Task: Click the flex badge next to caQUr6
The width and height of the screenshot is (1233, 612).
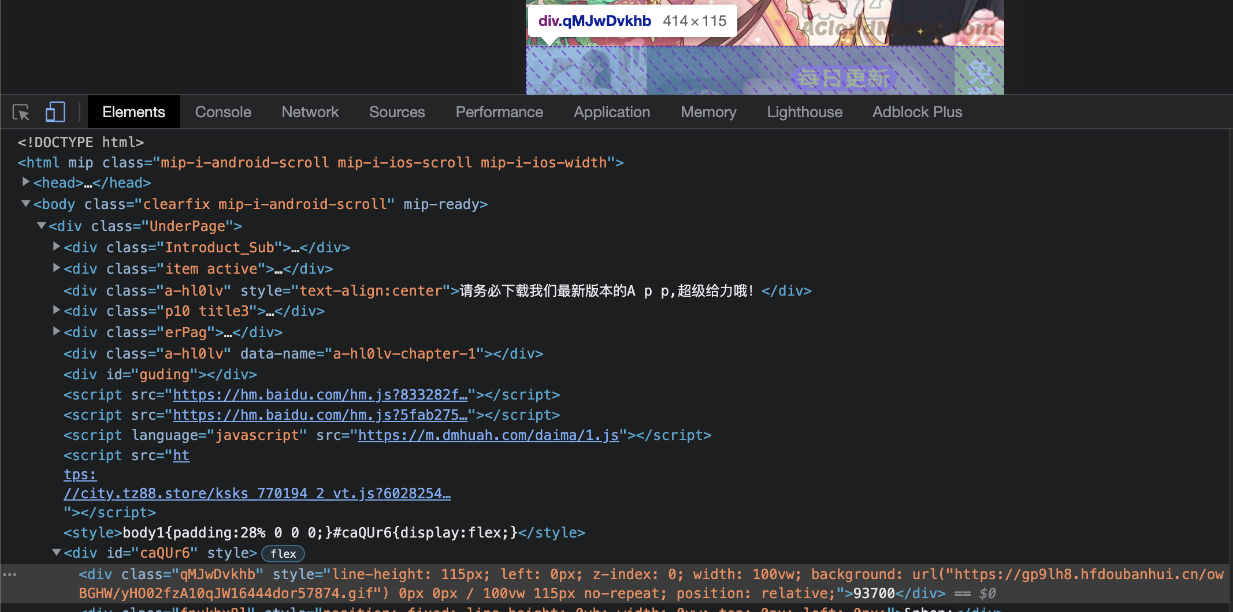Action: pyautogui.click(x=283, y=553)
